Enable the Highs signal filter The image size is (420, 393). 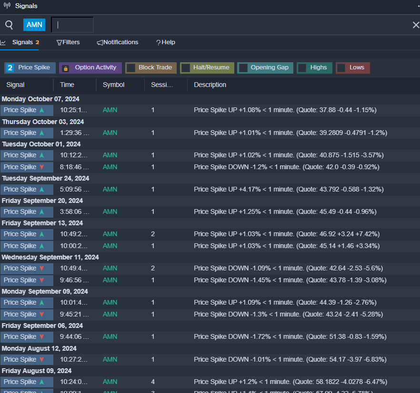(314, 67)
